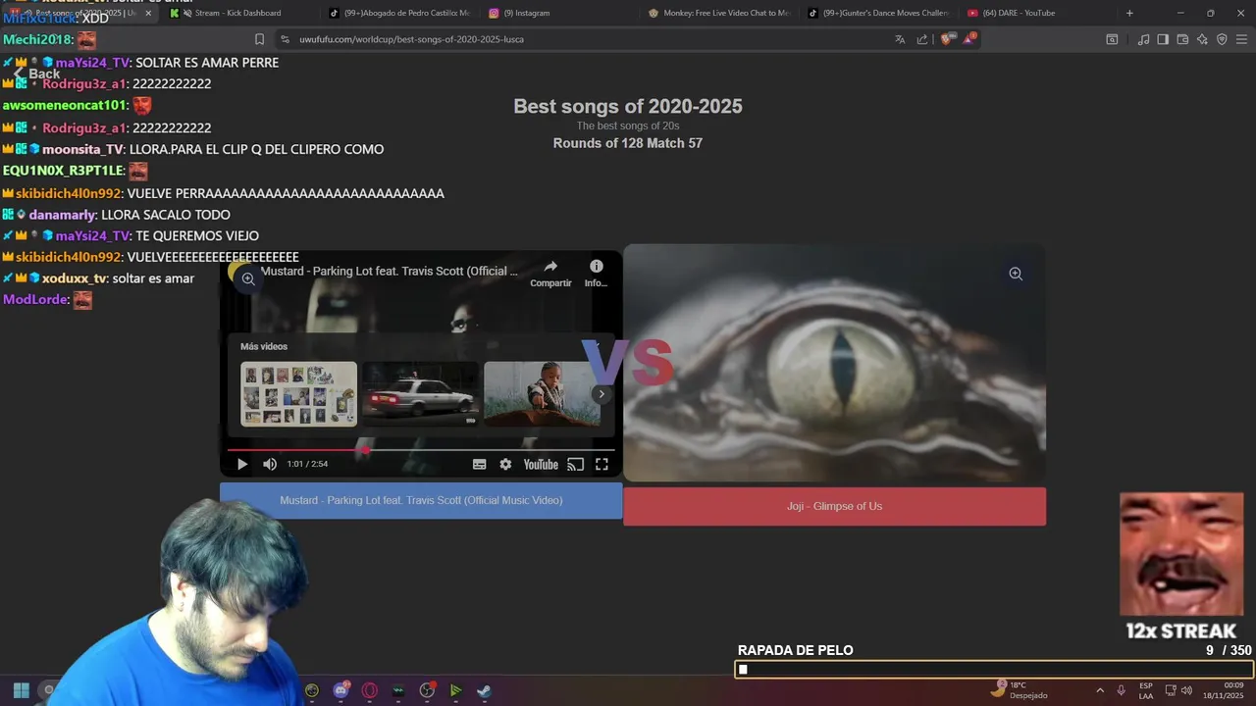Open YouTube player settings gear
Screen dimensions: 1256x706
505,465
